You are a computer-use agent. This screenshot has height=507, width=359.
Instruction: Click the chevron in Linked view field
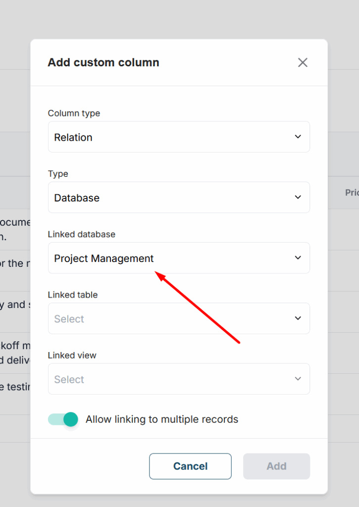[x=298, y=379]
